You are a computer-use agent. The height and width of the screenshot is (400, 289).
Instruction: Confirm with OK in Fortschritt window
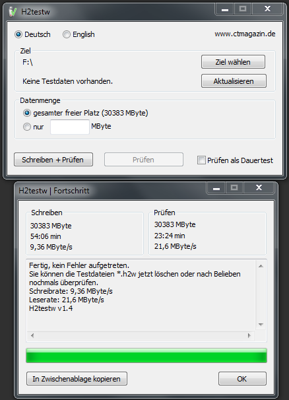pyautogui.click(x=242, y=379)
